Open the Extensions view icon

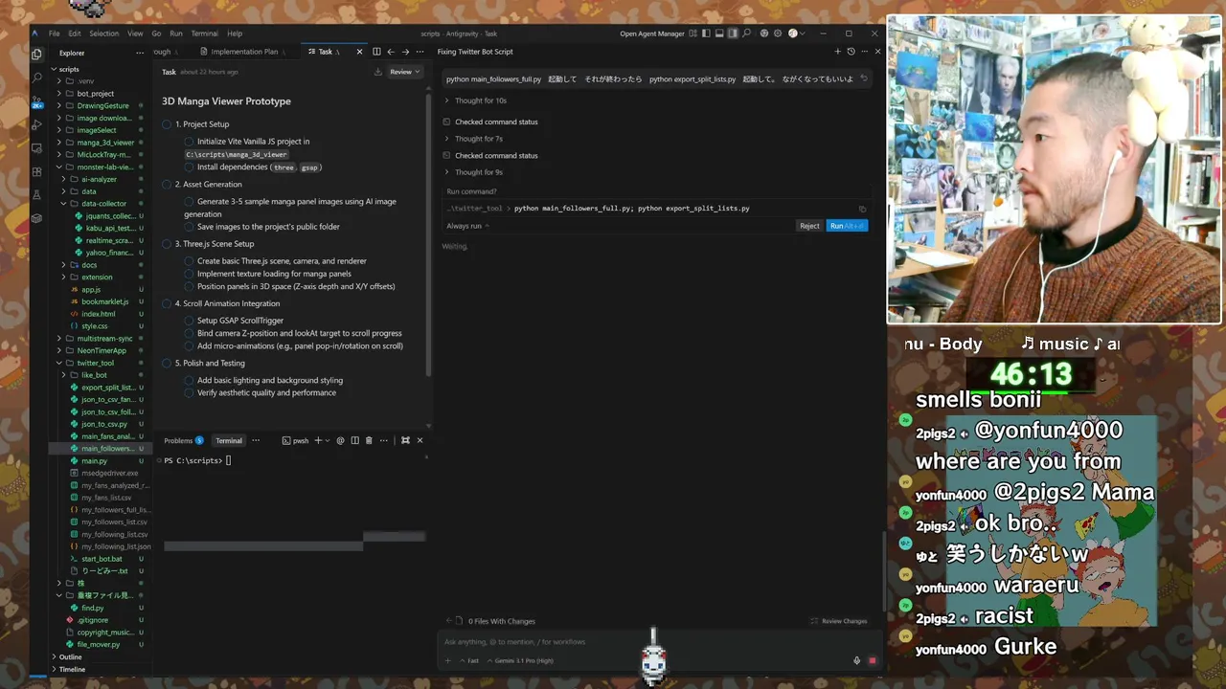pyautogui.click(x=36, y=172)
